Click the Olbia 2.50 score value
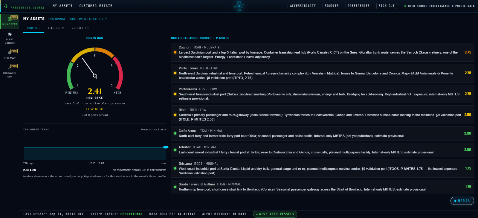The width and height of the screenshot is (478, 218). tap(468, 115)
